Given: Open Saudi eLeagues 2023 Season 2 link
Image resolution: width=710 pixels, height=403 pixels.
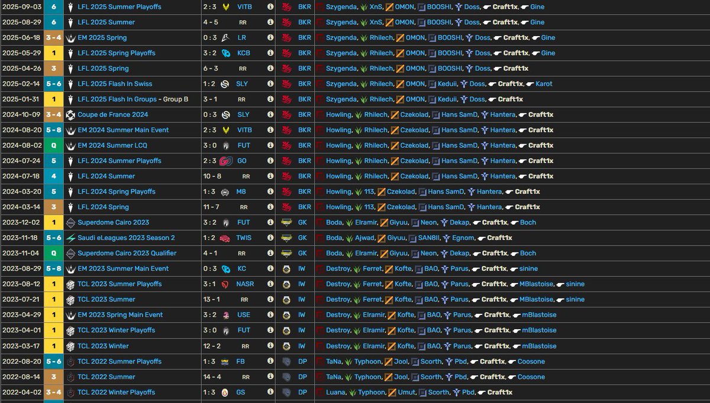Looking at the screenshot, I should coord(126,238).
